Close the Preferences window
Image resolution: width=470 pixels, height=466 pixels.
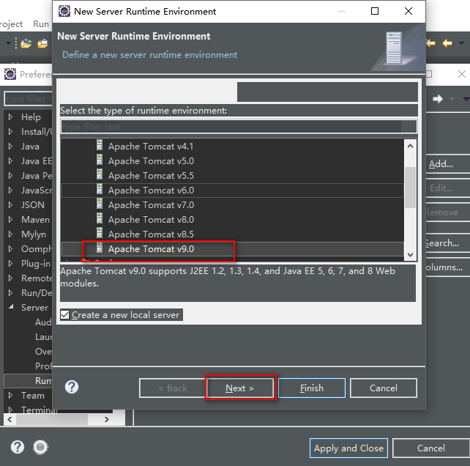pyautogui.click(x=462, y=74)
